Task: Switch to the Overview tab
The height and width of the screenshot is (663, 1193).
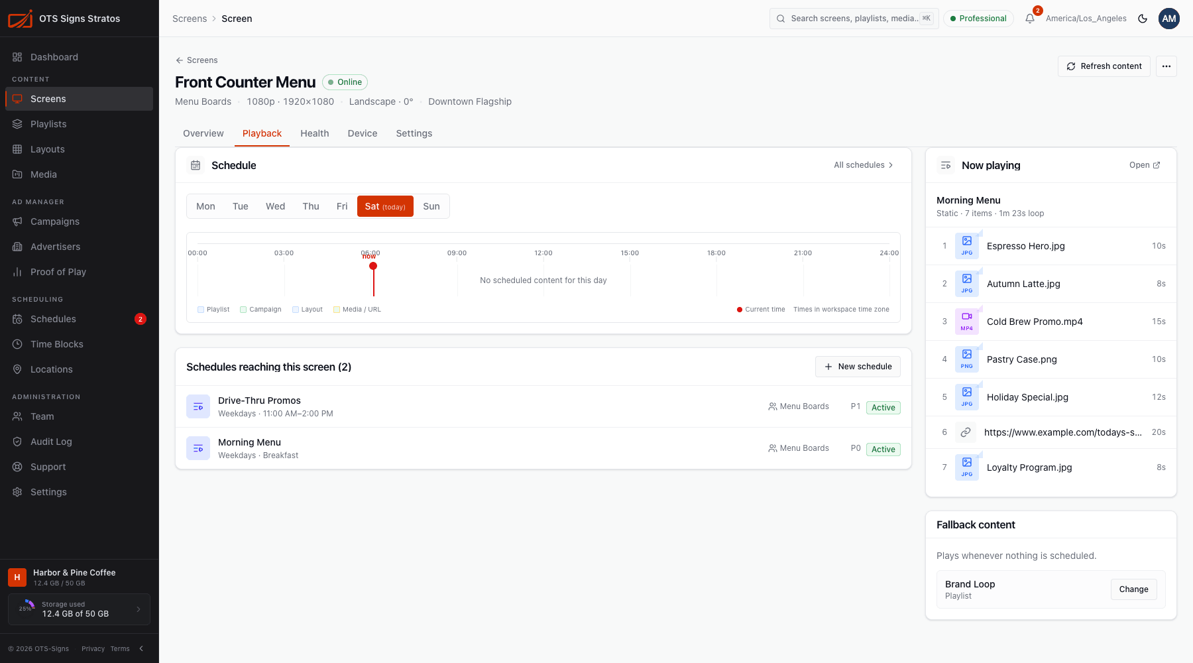Action: 203,133
